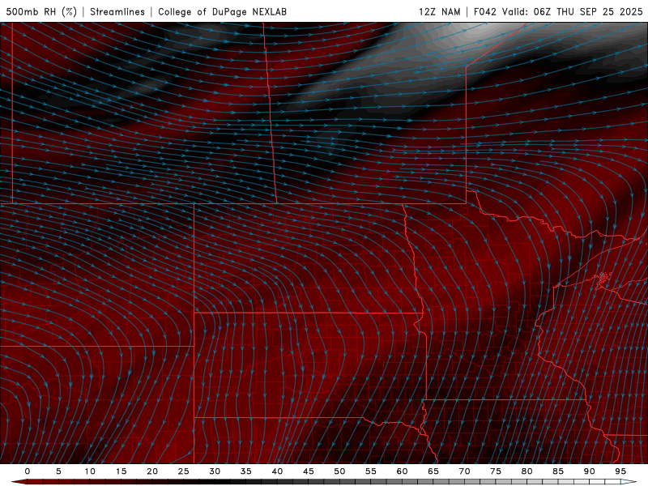Click the colorbar label "40"

(x=277, y=471)
